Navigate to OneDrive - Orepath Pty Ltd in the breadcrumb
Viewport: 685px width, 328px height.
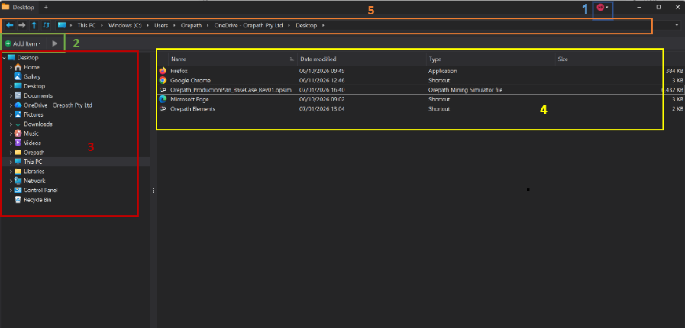tap(249, 26)
